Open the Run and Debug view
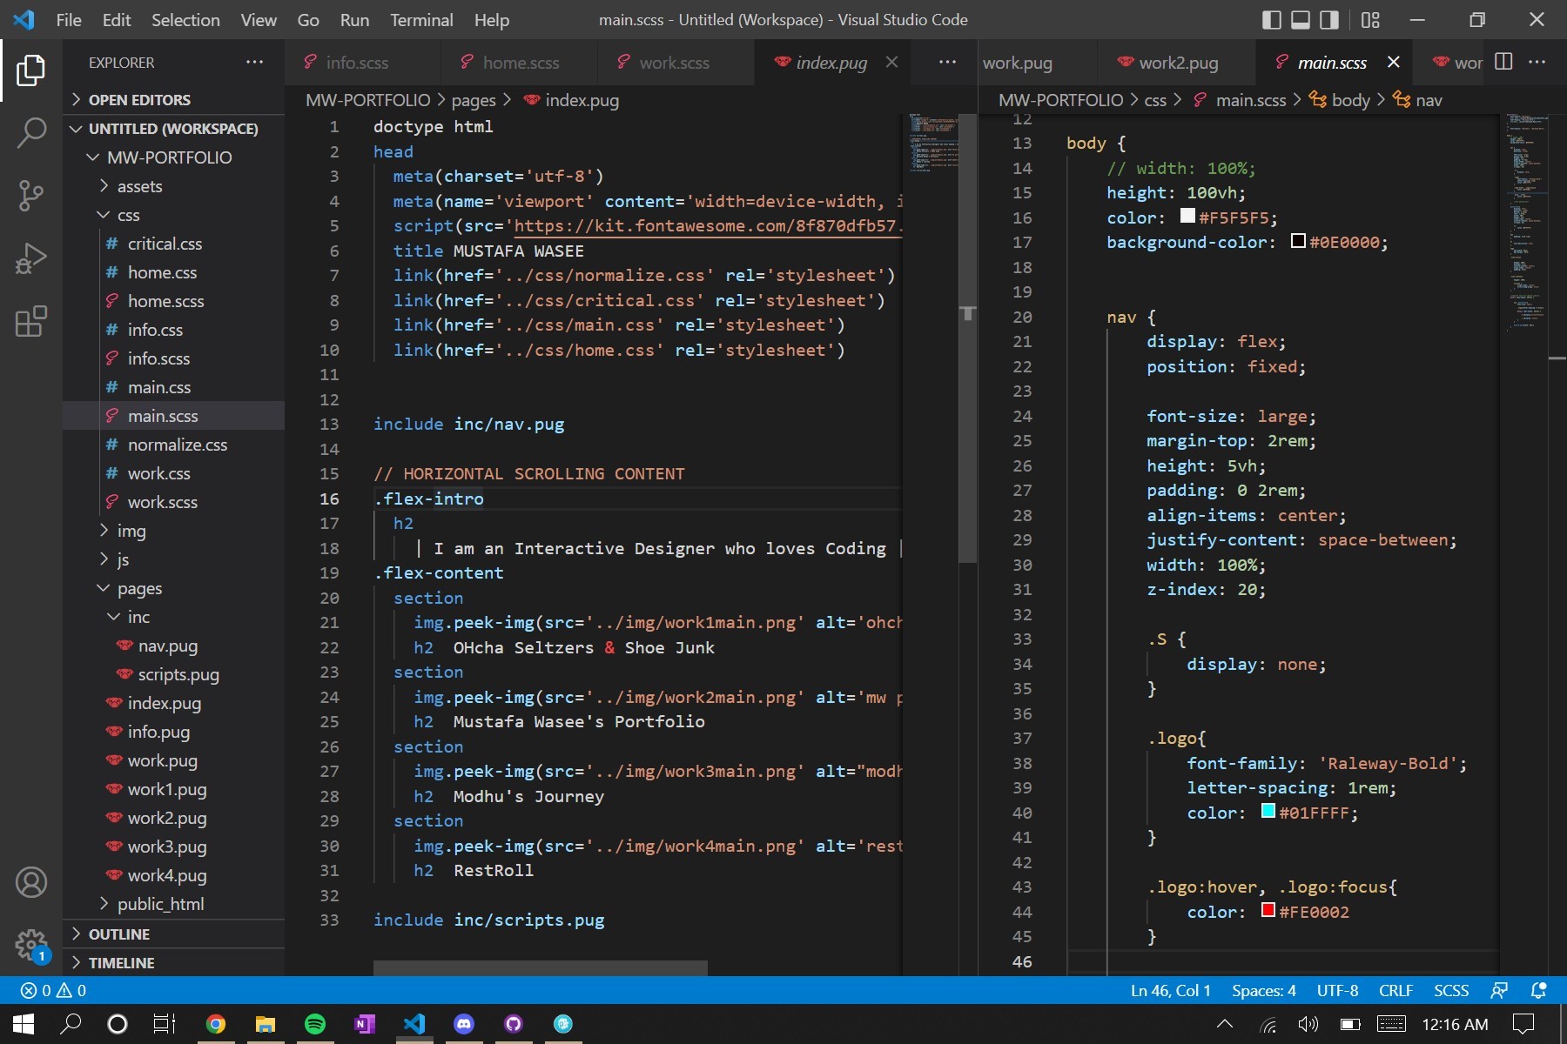 [31, 258]
